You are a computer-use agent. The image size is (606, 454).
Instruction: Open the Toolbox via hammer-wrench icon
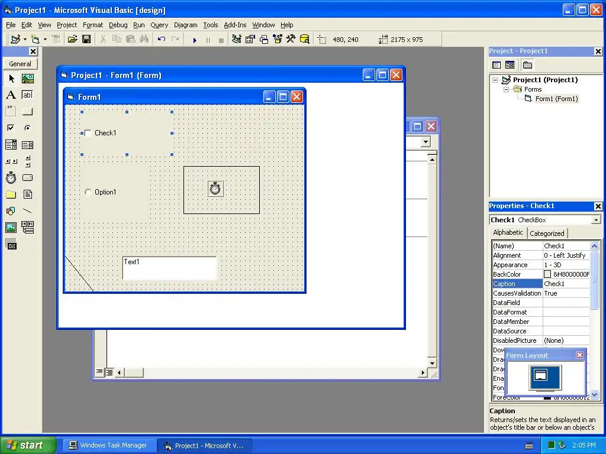coord(291,39)
